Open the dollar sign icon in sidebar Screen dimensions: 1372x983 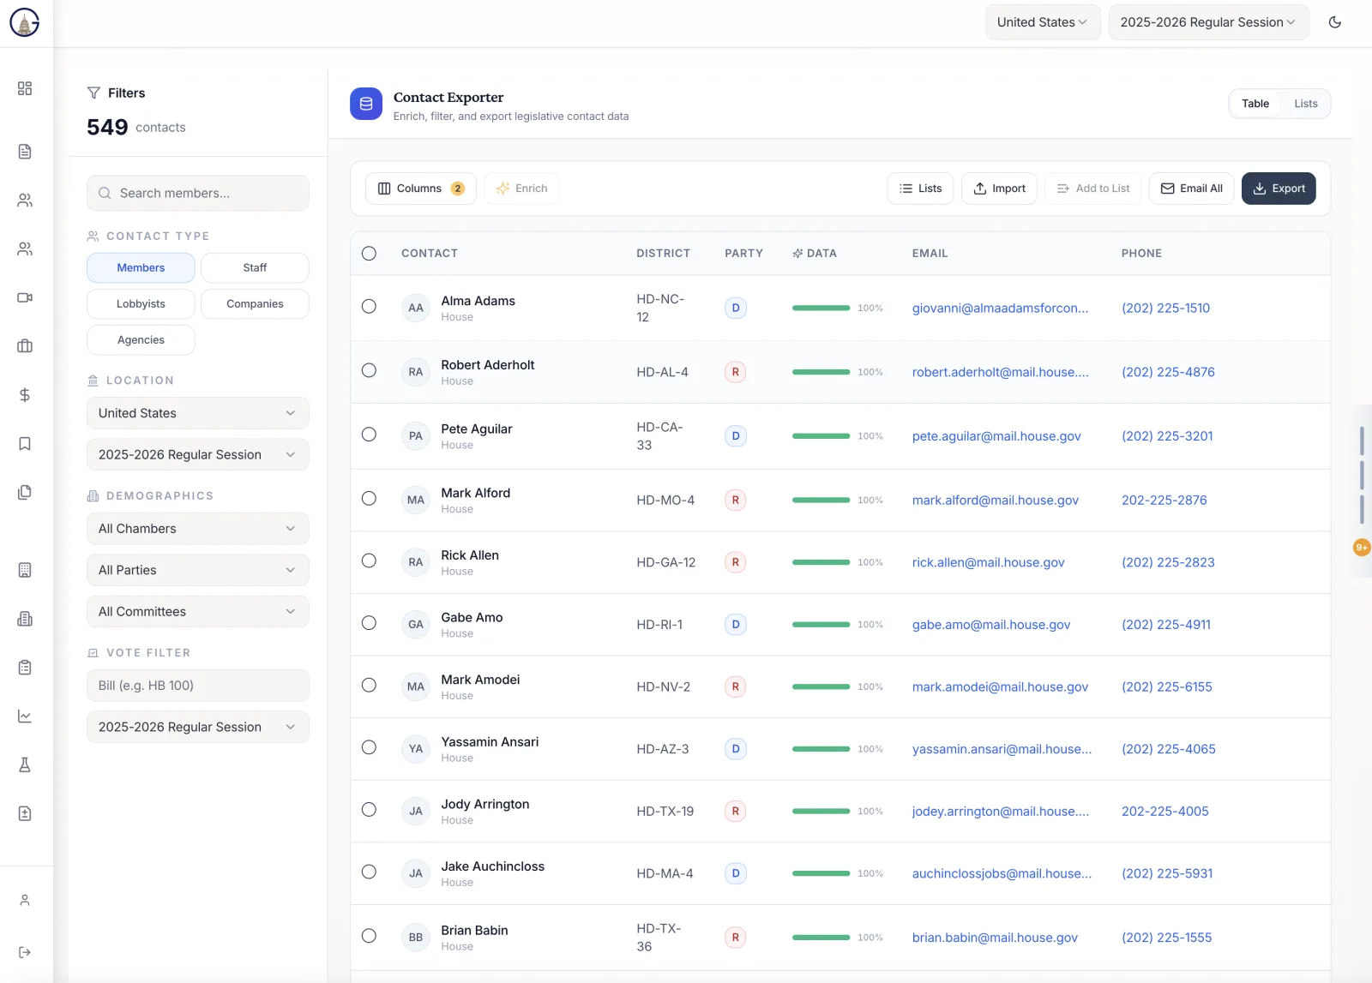pos(25,395)
